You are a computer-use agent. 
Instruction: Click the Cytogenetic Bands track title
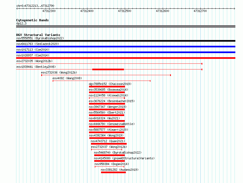pos(32,20)
